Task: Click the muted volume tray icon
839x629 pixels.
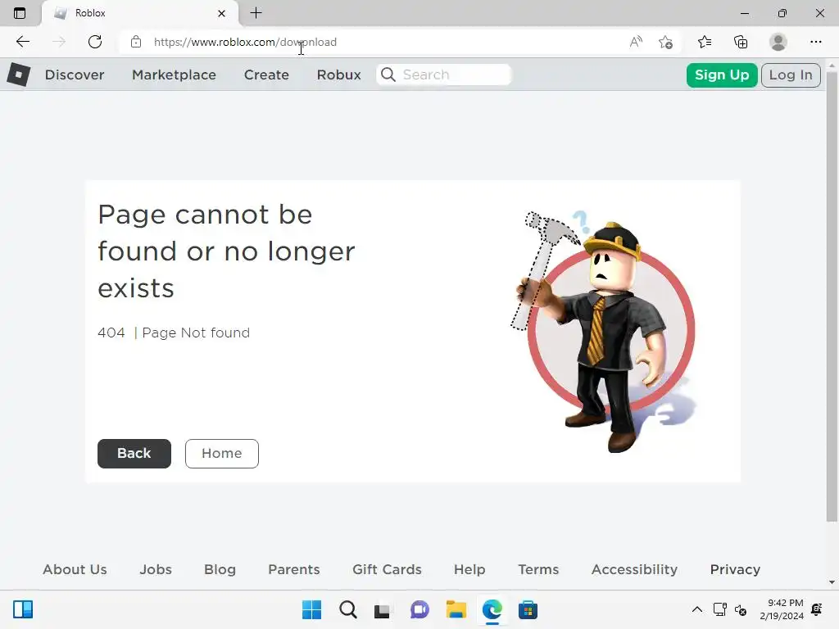Action: click(741, 609)
